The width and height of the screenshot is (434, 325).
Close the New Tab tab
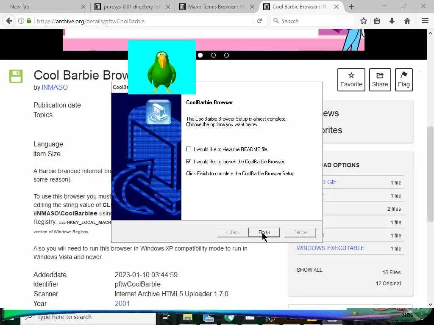(83, 7)
